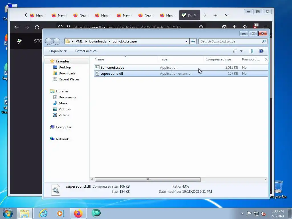The width and height of the screenshot is (292, 219).
Task: Bookmark page with Firefox star icon
Action: click(x=201, y=27)
